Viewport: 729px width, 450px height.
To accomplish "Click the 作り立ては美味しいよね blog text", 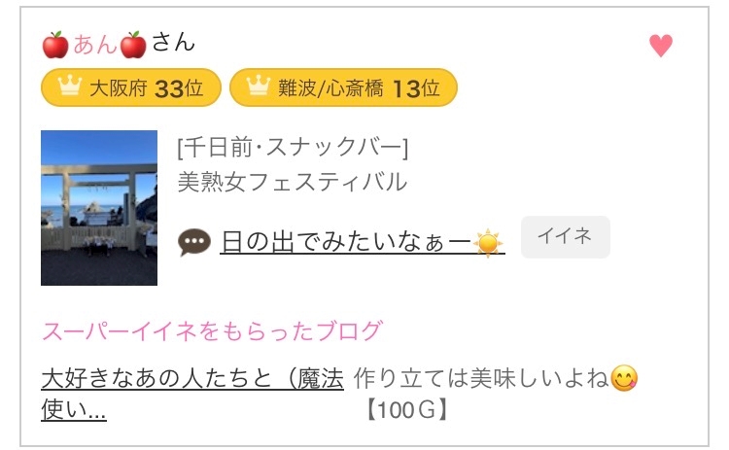I will click(x=482, y=377).
